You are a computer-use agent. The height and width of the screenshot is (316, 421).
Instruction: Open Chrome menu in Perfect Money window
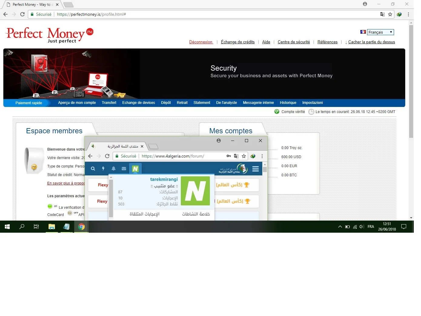click(x=408, y=14)
